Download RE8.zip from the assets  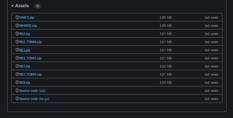[x=25, y=82]
